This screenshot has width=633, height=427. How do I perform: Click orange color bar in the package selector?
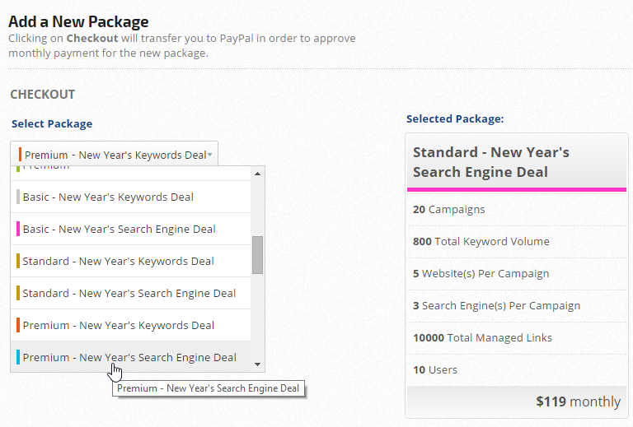[x=20, y=155]
